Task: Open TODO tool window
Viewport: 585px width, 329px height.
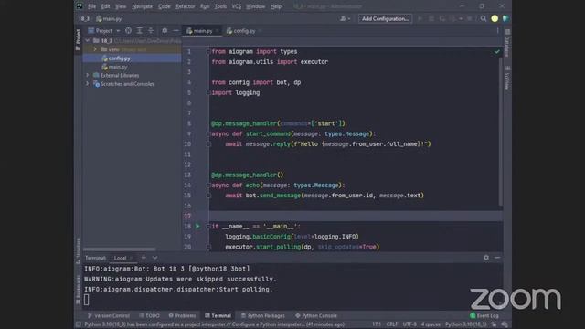Action: coord(149,315)
